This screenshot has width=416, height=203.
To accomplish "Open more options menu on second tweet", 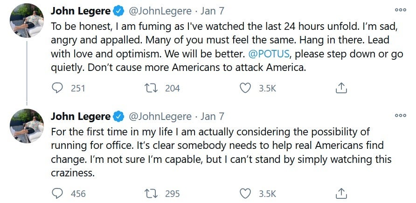I will pos(400,115).
